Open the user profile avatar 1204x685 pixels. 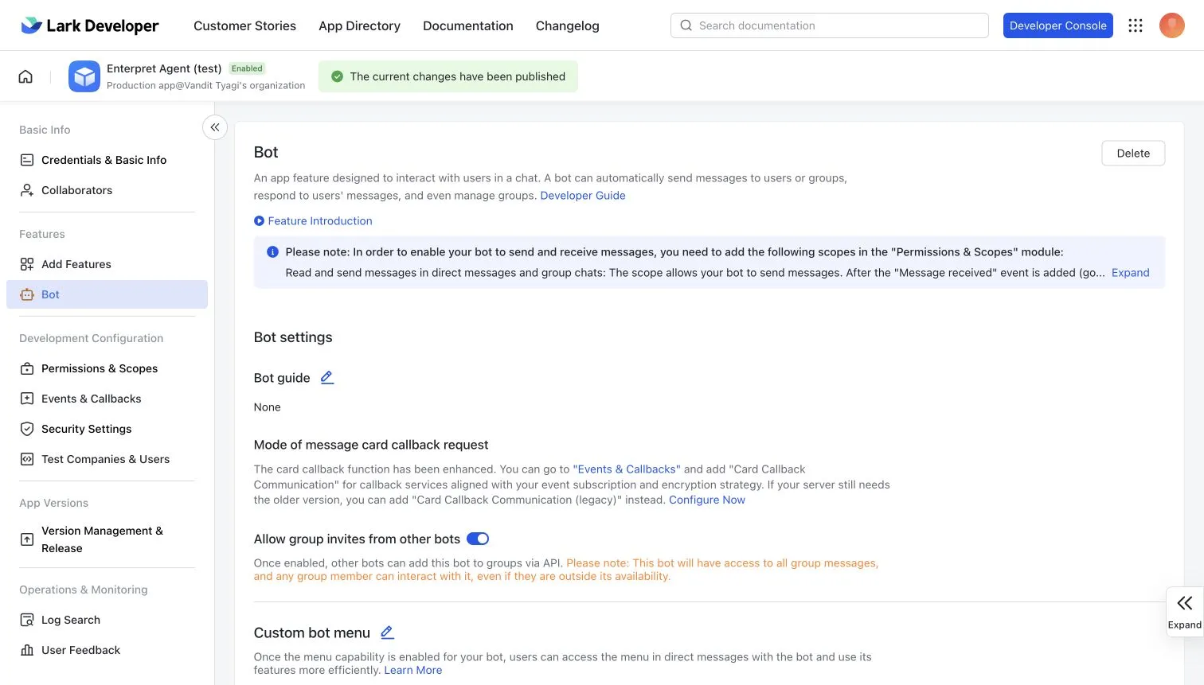1172,25
